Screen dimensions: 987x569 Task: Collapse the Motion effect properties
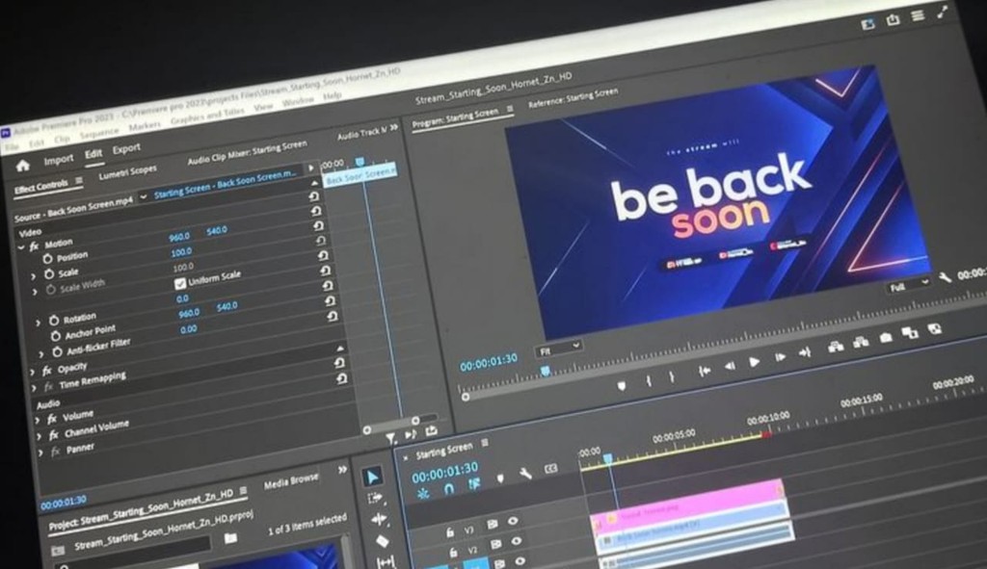pos(21,248)
